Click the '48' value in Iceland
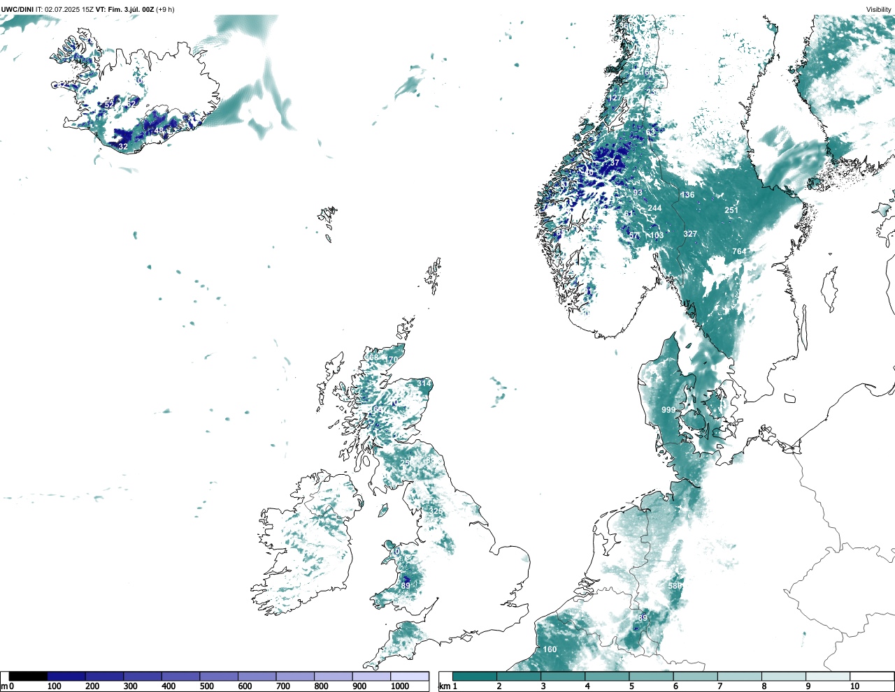 pos(159,131)
